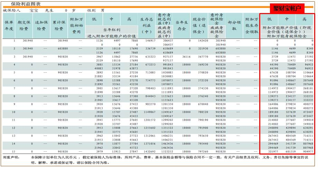Click death benefit value 1523252
Viewport: 318px width, 169px height.
(x=167, y=152)
